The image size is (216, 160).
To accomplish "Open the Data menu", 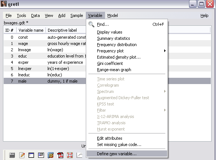I will (36, 15).
